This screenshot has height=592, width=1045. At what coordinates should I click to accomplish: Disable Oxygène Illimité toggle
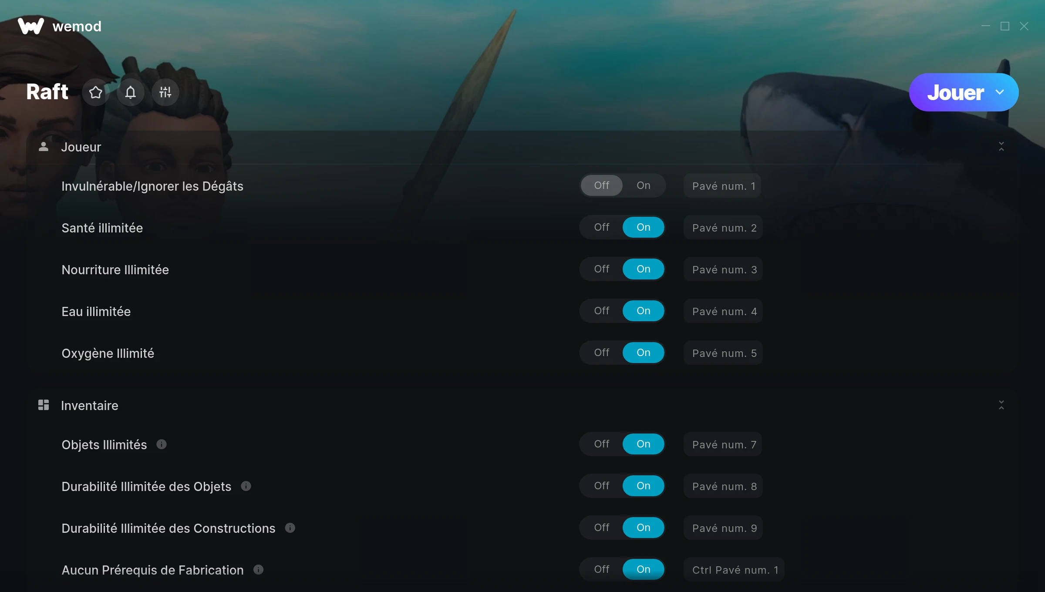tap(602, 353)
